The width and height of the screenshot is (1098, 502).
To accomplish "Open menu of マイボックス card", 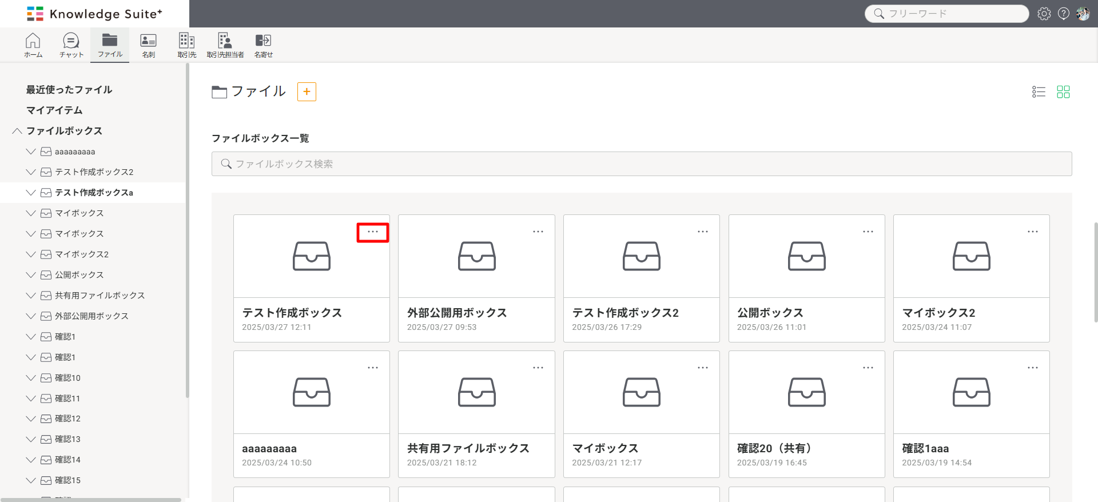I will coord(703,368).
